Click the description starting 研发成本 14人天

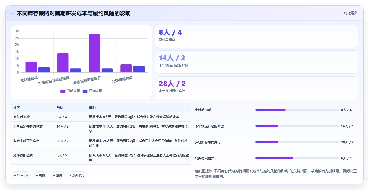coord(138,129)
